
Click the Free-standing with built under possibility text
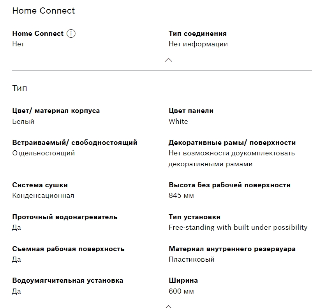point(238,227)
